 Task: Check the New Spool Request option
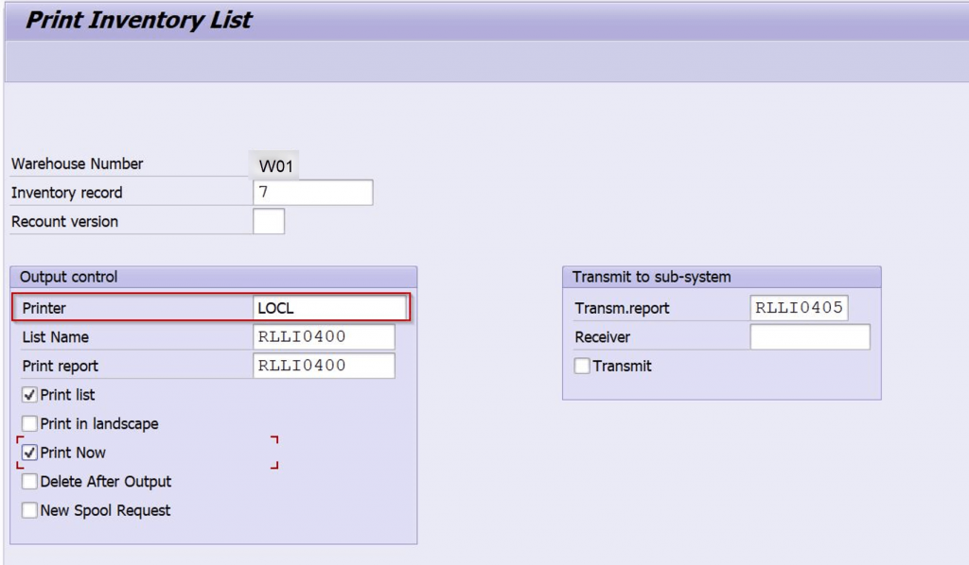(29, 510)
